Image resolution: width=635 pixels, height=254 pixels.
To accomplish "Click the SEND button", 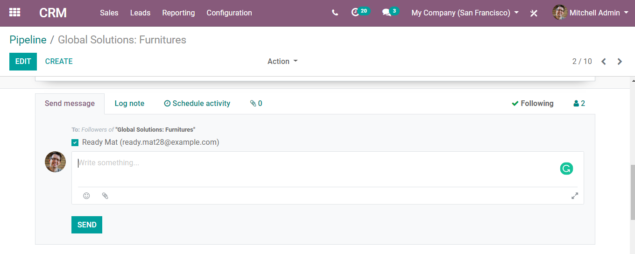I will pos(87,225).
